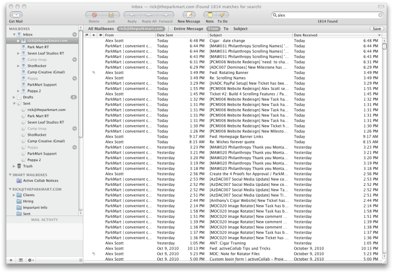
Task: Sort messages by Subject column header
Action: click(215, 35)
